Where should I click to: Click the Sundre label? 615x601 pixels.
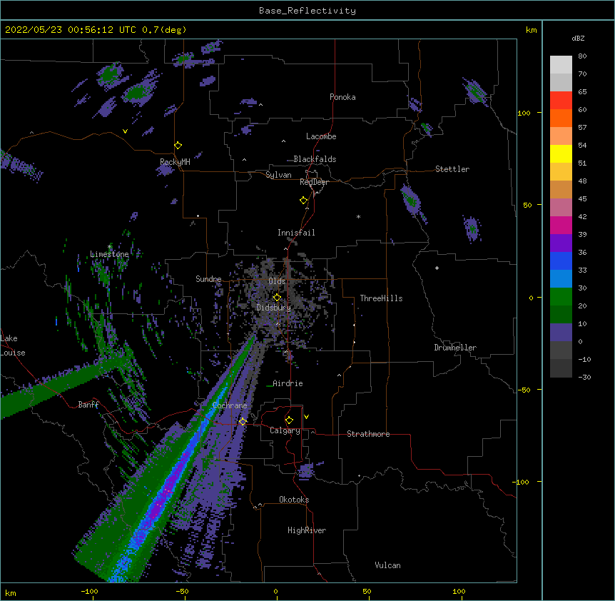[208, 279]
